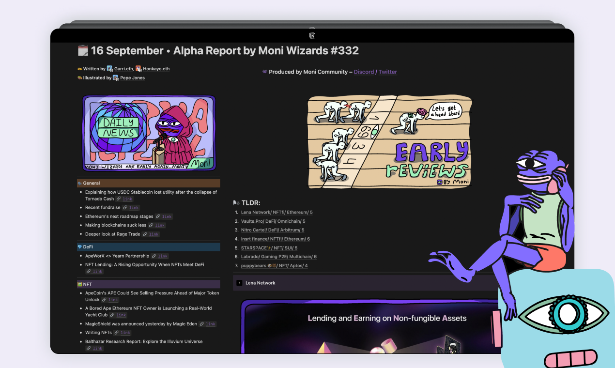Open TLDR entry puppybears/ NFT/ Aptos

pyautogui.click(x=275, y=266)
